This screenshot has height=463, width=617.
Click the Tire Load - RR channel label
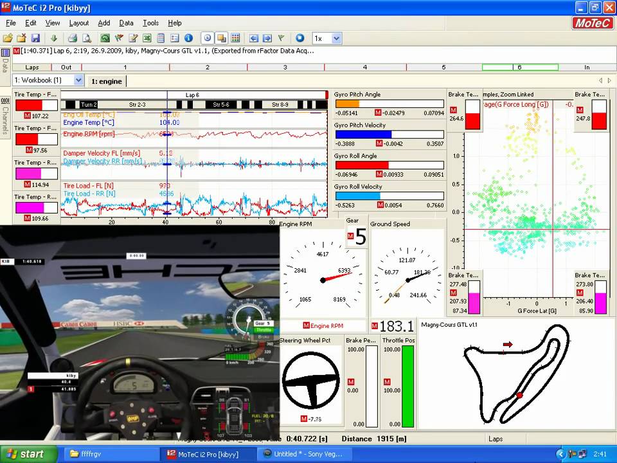click(x=89, y=194)
